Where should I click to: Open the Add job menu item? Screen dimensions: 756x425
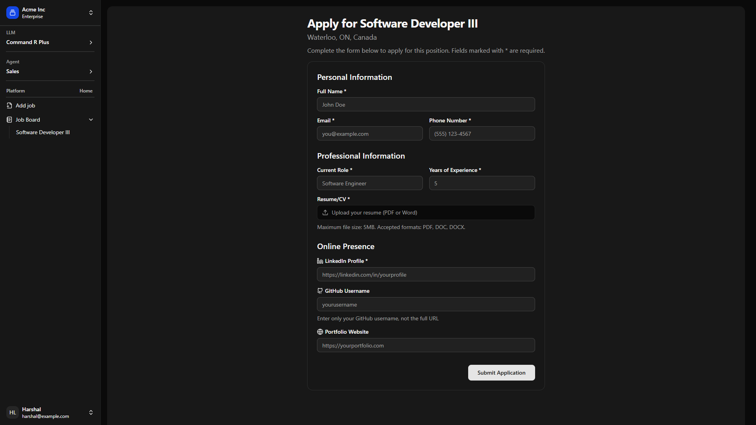(26, 105)
